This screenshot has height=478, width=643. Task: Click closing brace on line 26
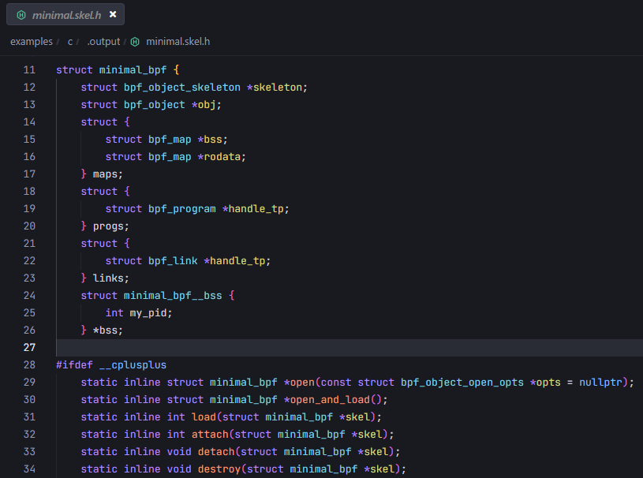pyautogui.click(x=84, y=330)
